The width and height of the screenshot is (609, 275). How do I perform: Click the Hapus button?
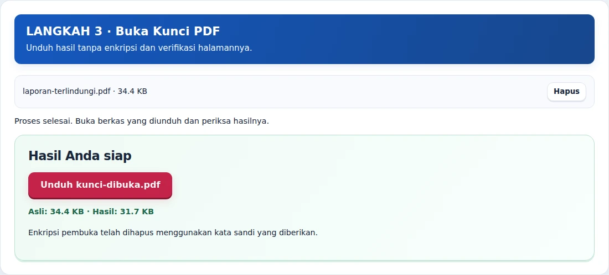pyautogui.click(x=566, y=92)
